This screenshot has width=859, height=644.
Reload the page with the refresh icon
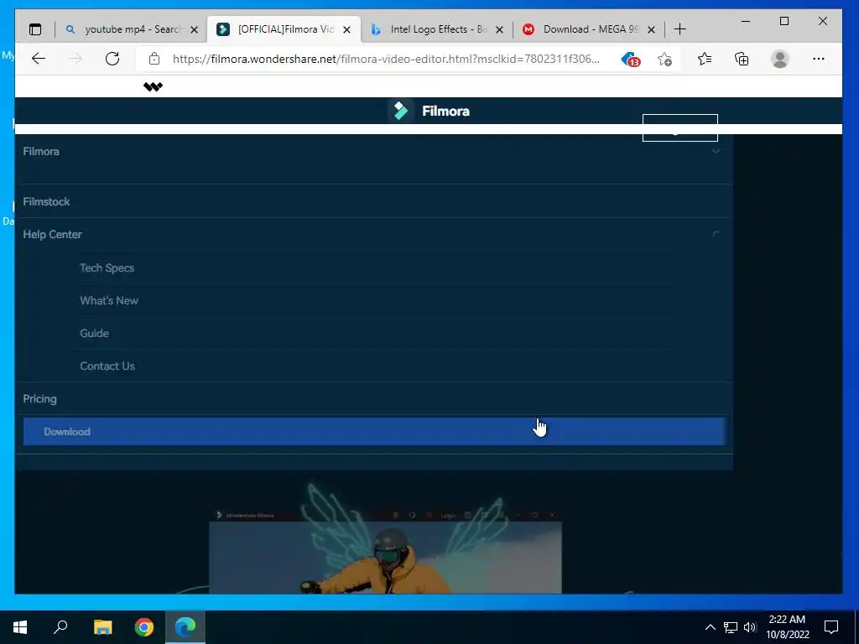[x=112, y=59]
